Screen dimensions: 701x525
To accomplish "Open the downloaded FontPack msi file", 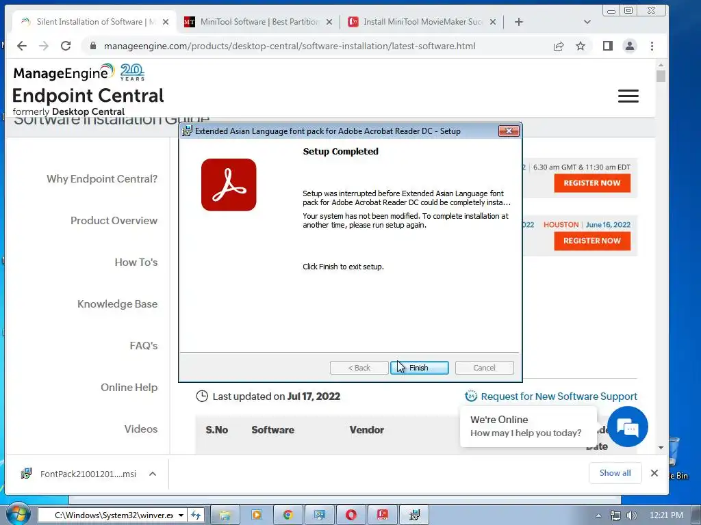I will click(x=79, y=474).
